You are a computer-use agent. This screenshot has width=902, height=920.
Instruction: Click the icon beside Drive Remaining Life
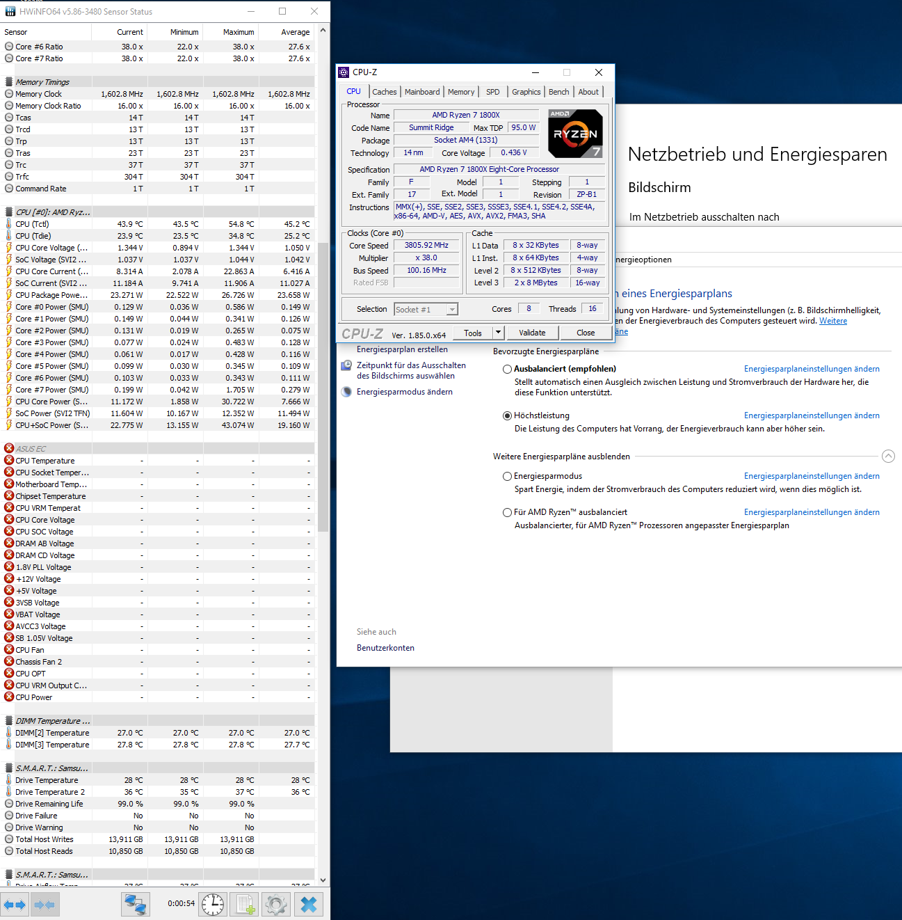[x=9, y=804]
